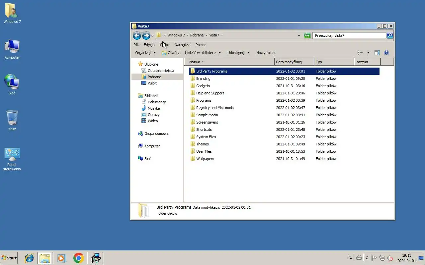Select the User Tiles folder icon

pyautogui.click(x=193, y=151)
